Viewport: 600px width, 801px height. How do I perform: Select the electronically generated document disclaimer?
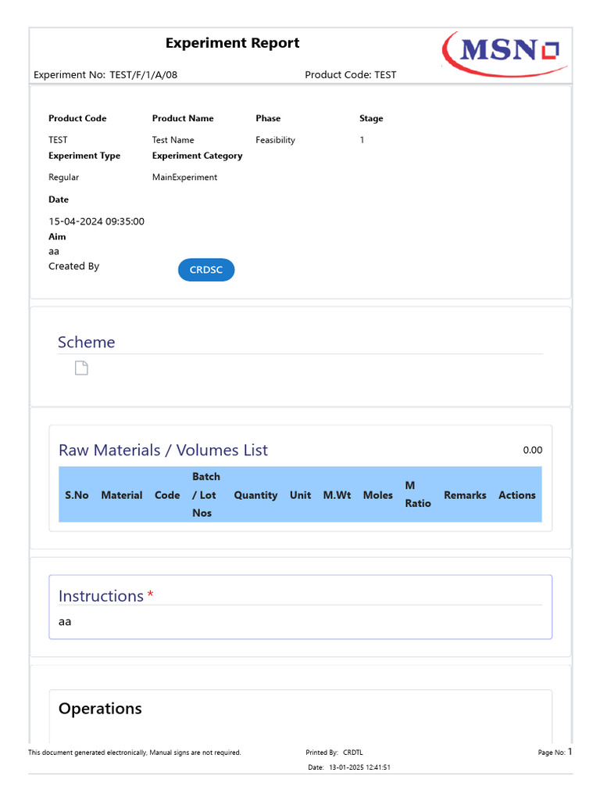[134, 753]
